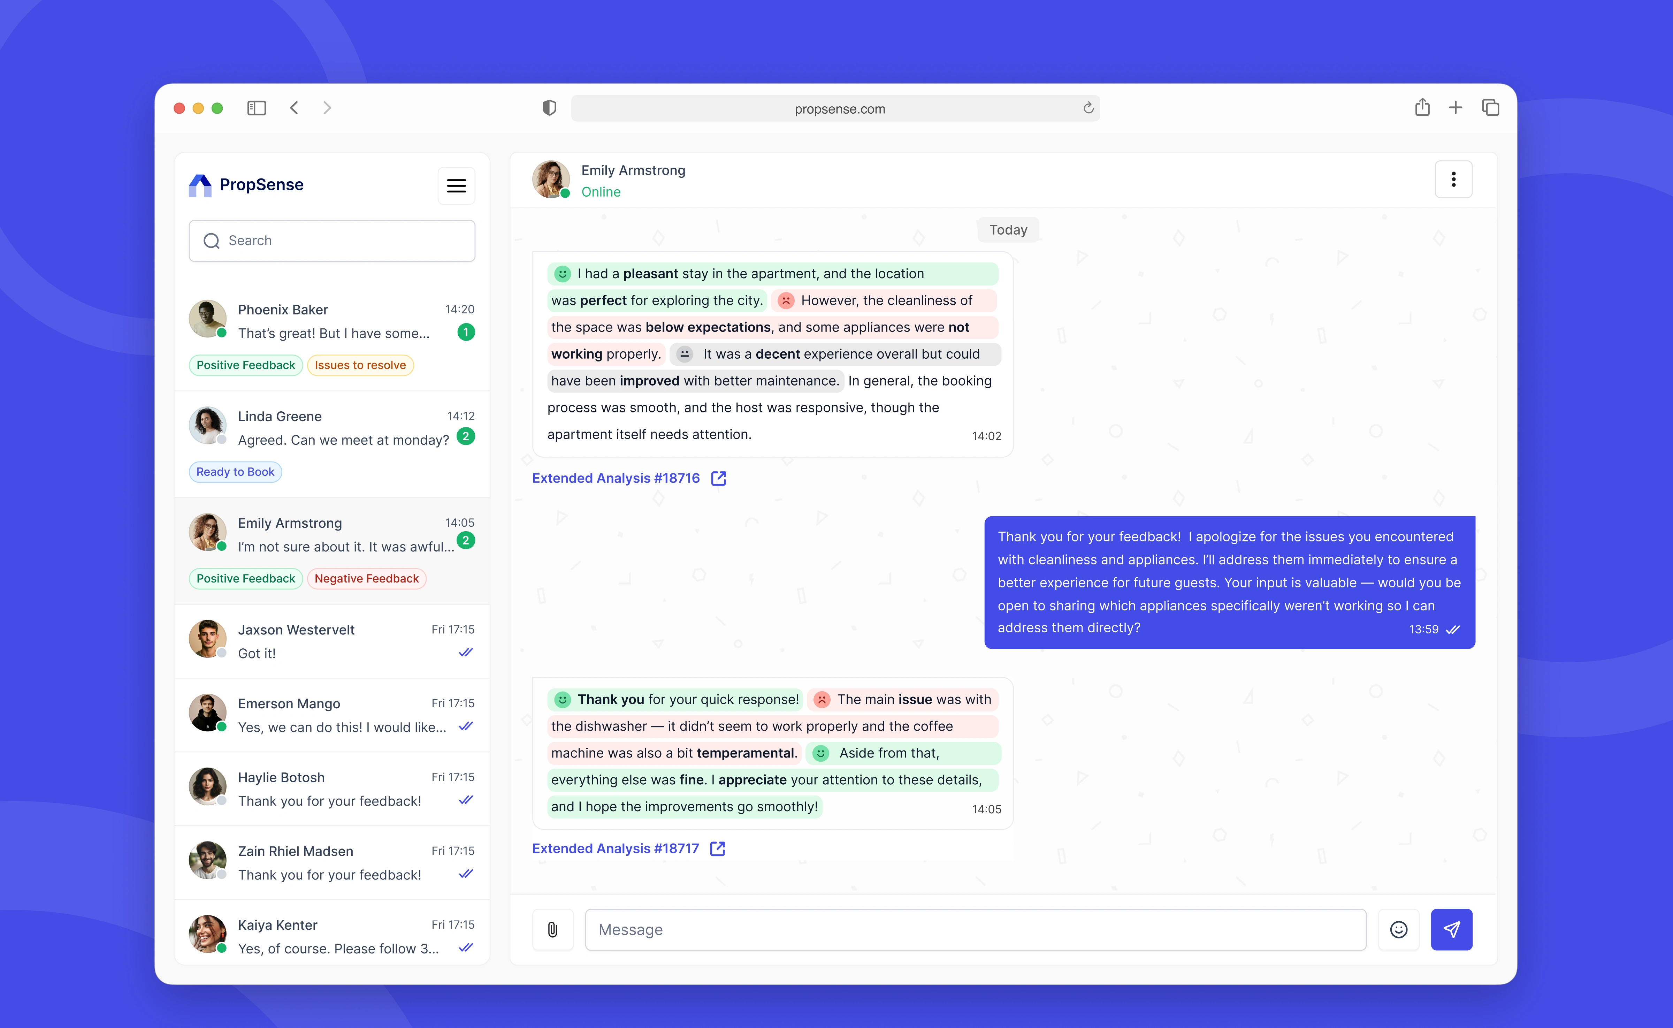Click the Online status text
1673x1028 pixels.
pos(601,192)
